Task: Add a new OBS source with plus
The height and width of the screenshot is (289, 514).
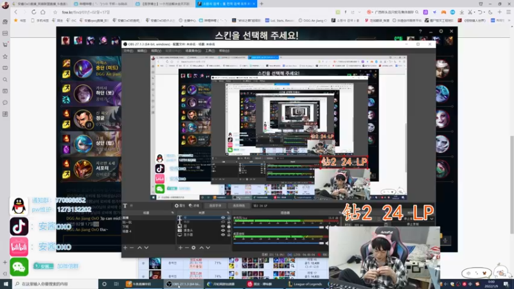Action: click(181, 248)
